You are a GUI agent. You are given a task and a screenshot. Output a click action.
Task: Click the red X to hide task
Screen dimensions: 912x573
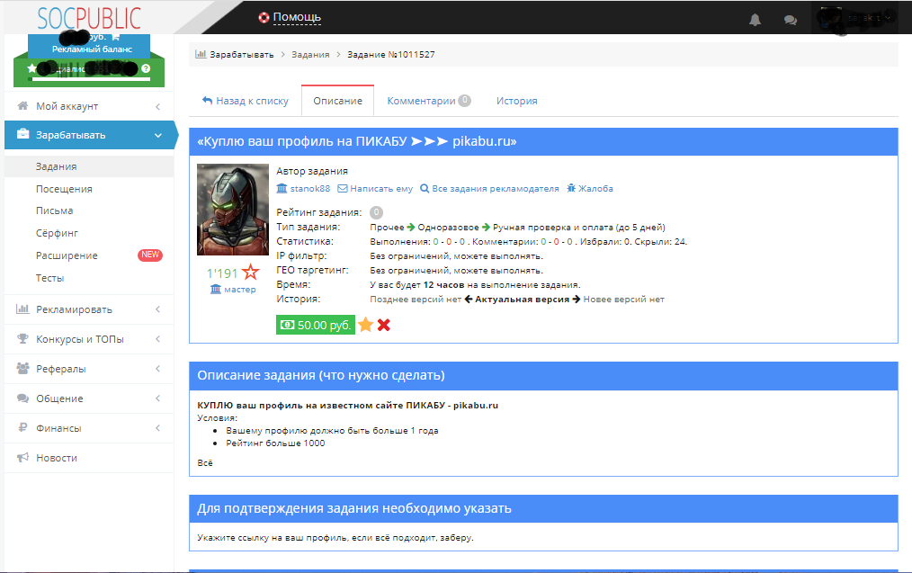(x=383, y=326)
